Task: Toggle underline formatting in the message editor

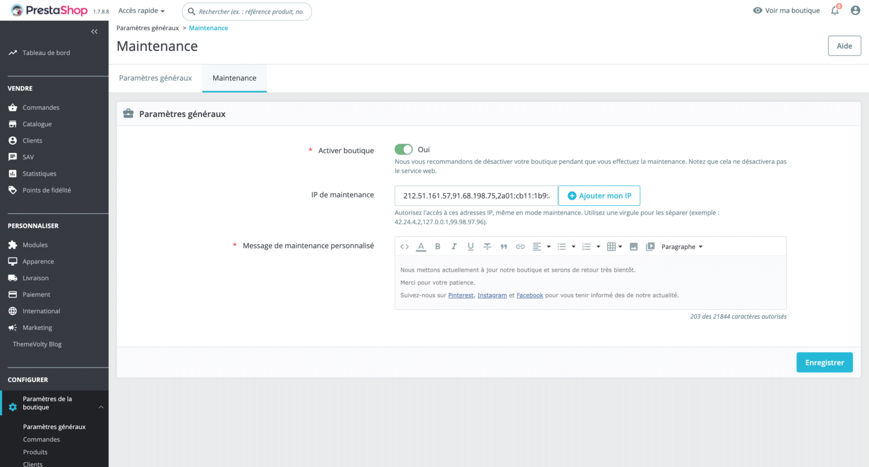Action: pyautogui.click(x=470, y=246)
